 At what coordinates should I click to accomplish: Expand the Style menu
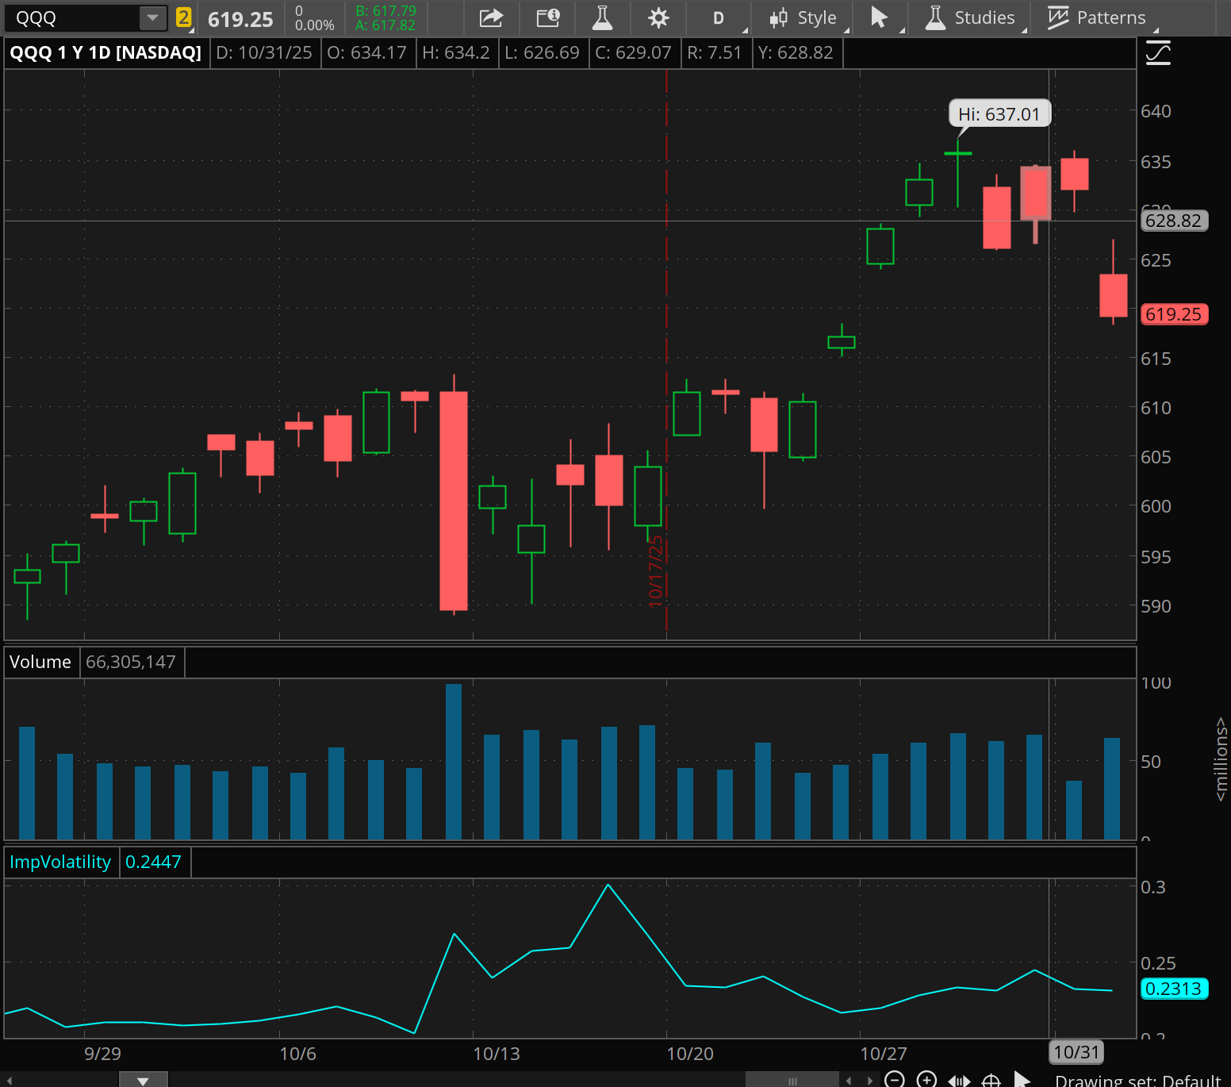[803, 17]
